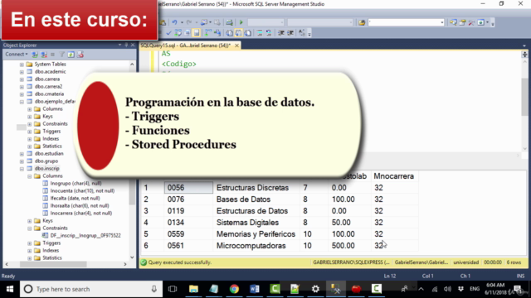Expand the System Tables folder
531x298 pixels.
click(22, 65)
